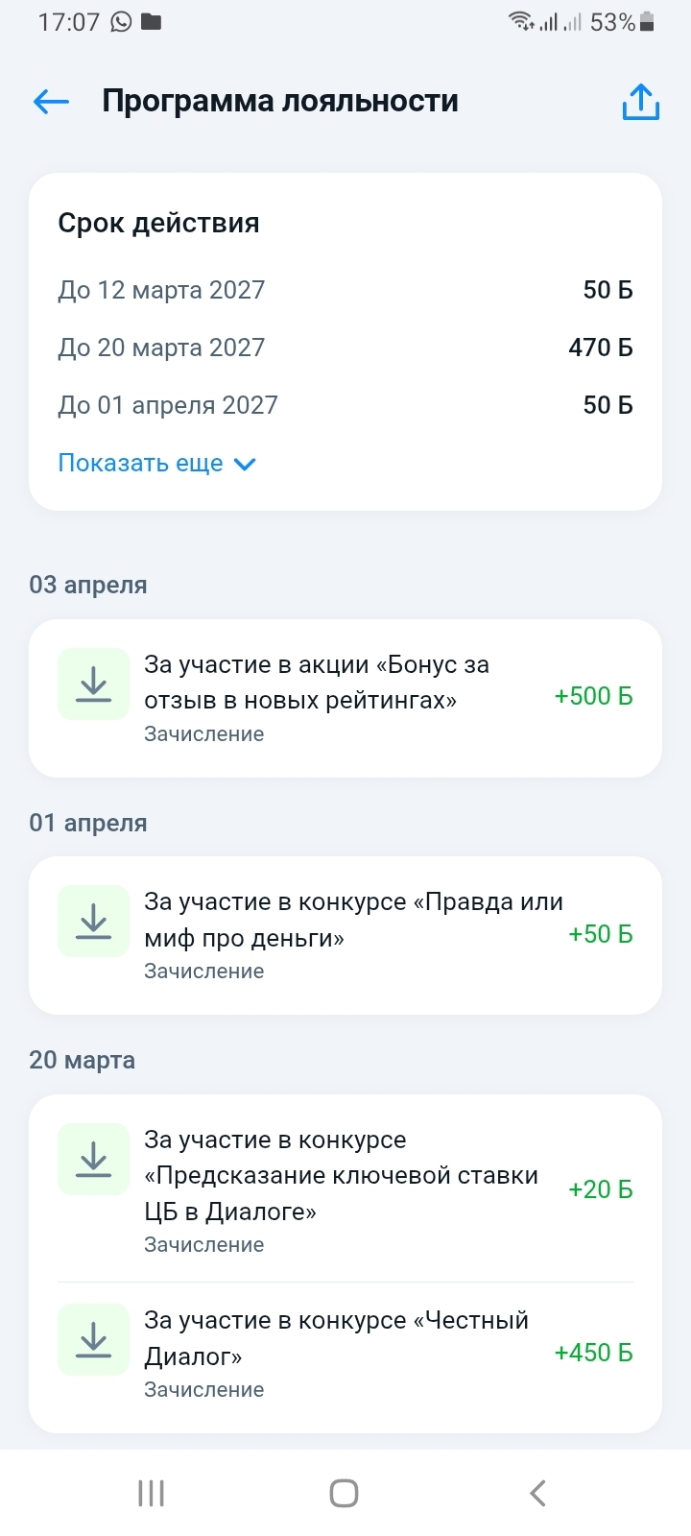The image size is (691, 1536).
Task: Tap the share icon in header
Action: tap(640, 102)
